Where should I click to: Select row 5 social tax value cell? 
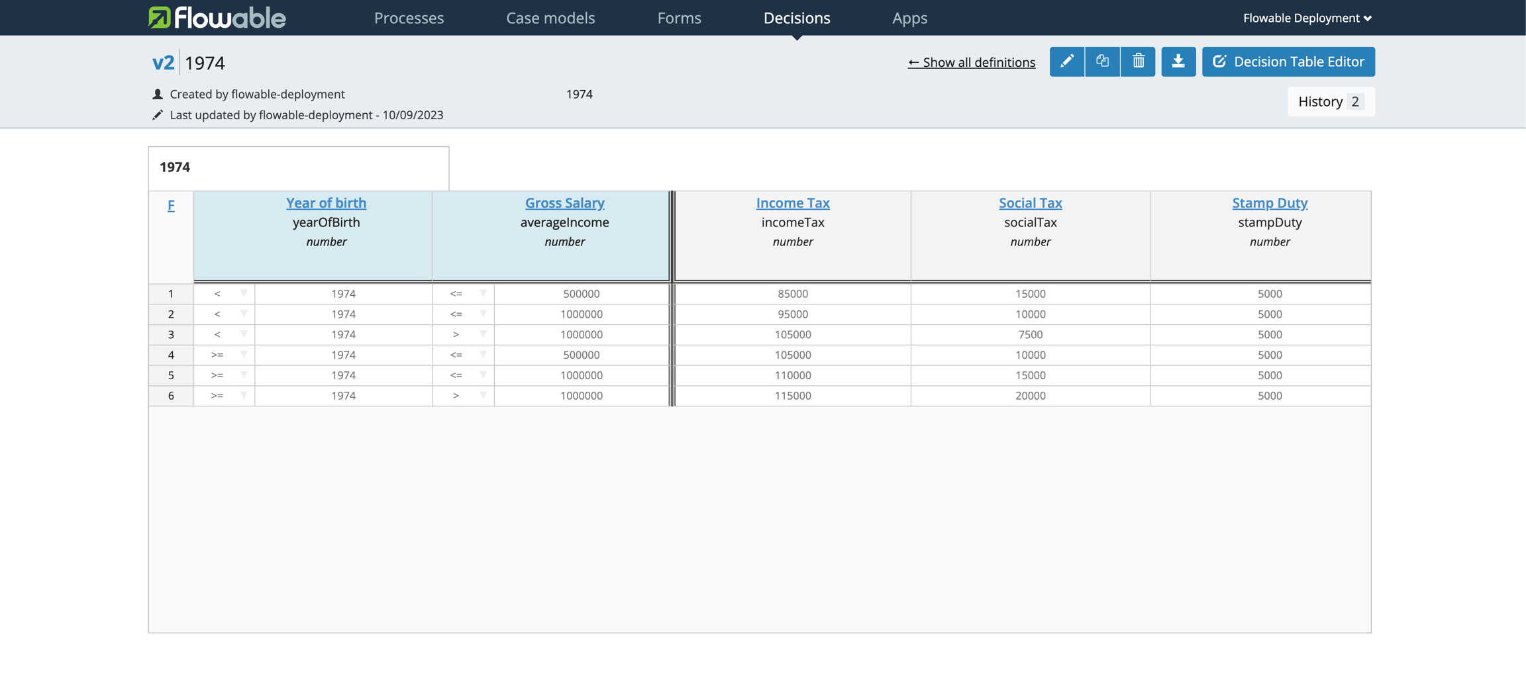pyautogui.click(x=1030, y=375)
